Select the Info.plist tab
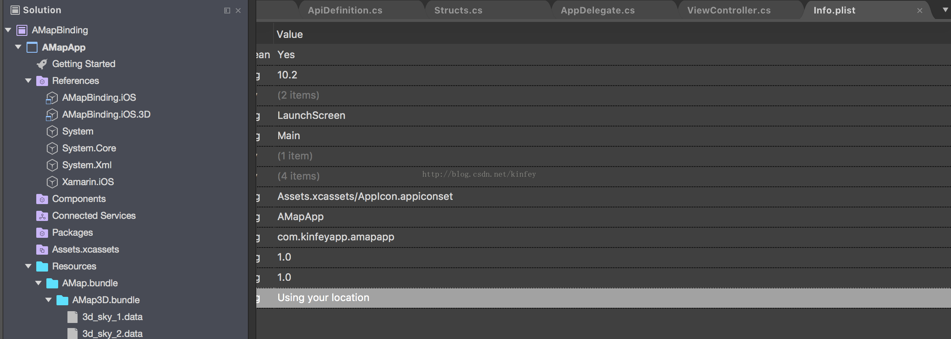Screen dimensions: 951x339 click(834, 11)
